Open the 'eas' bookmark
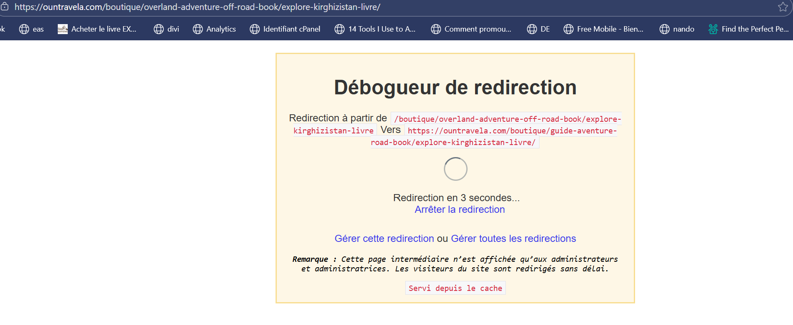Viewport: 793px width, 325px height. [x=32, y=29]
